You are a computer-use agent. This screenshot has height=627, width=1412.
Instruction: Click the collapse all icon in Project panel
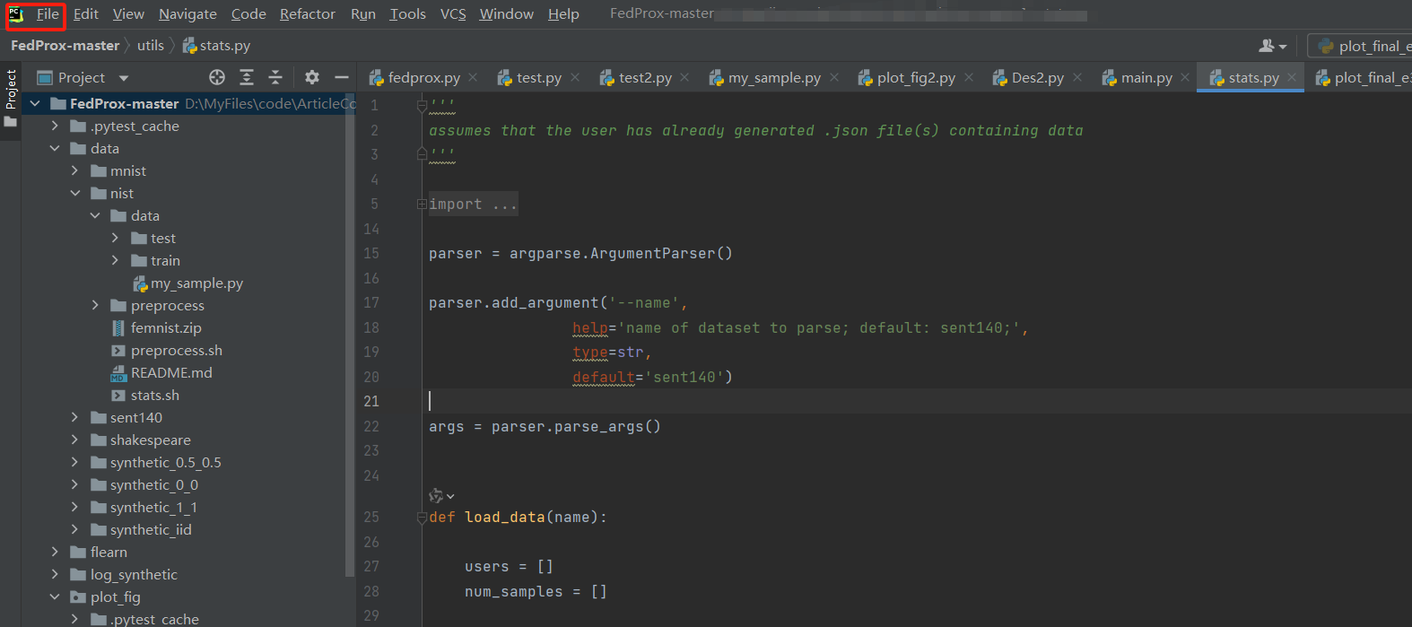275,78
